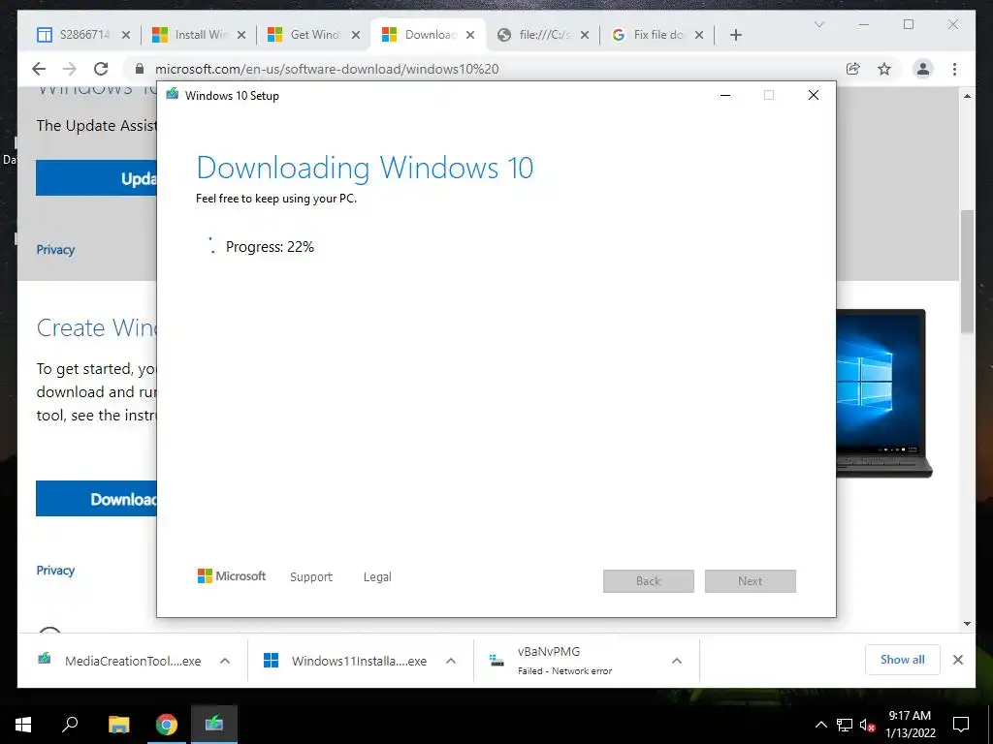This screenshot has width=993, height=744.
Task: Expand options for vBaNvPMG download
Action: click(676, 661)
